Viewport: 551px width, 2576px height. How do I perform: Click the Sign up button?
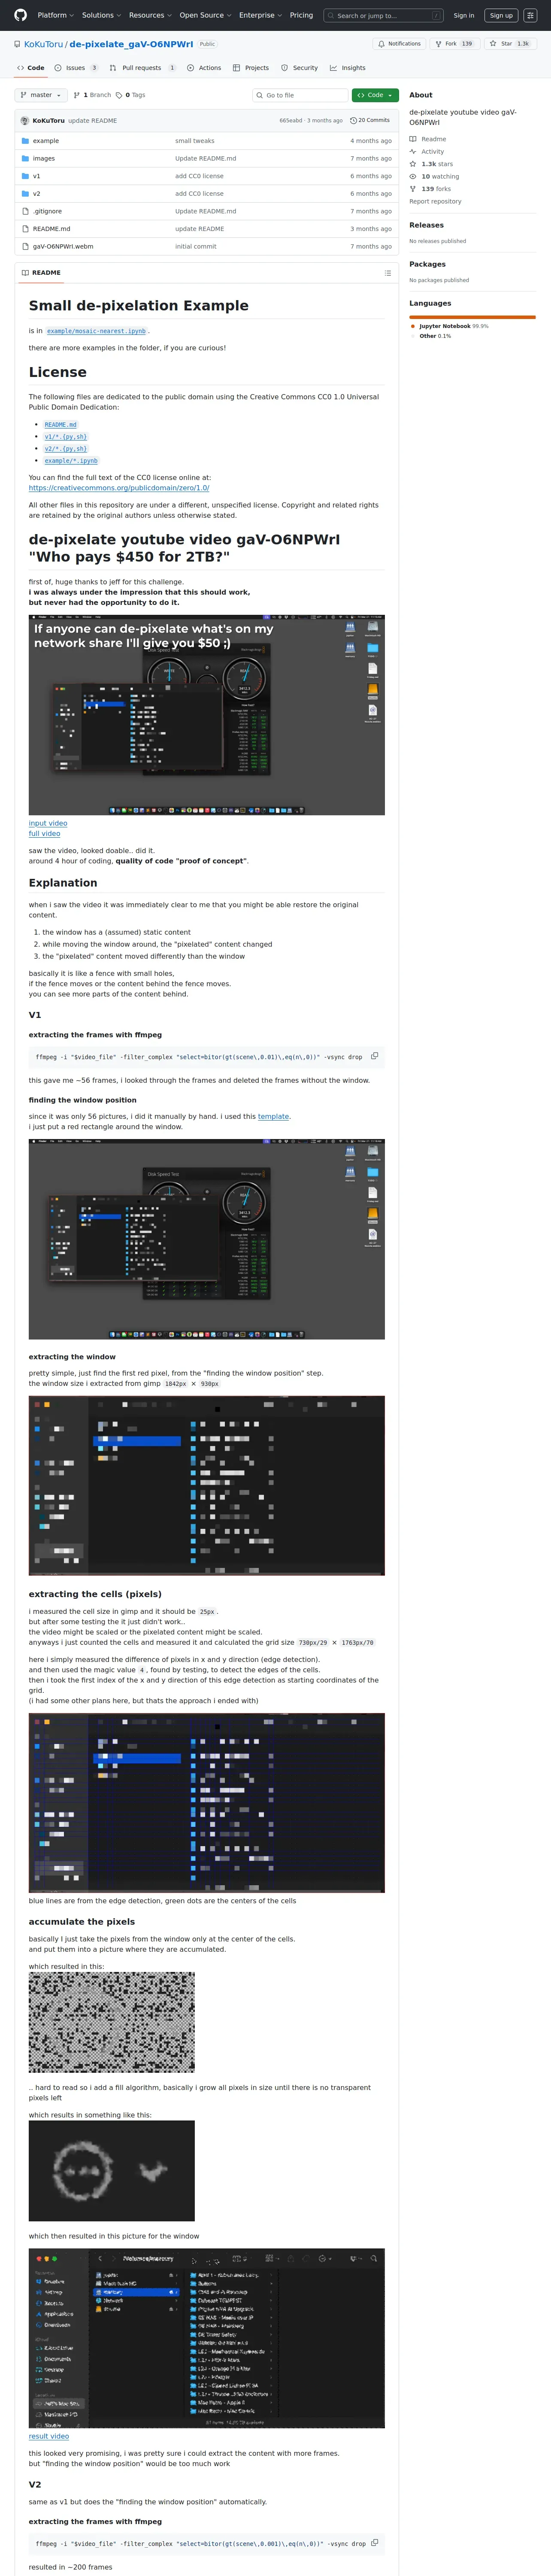(501, 15)
